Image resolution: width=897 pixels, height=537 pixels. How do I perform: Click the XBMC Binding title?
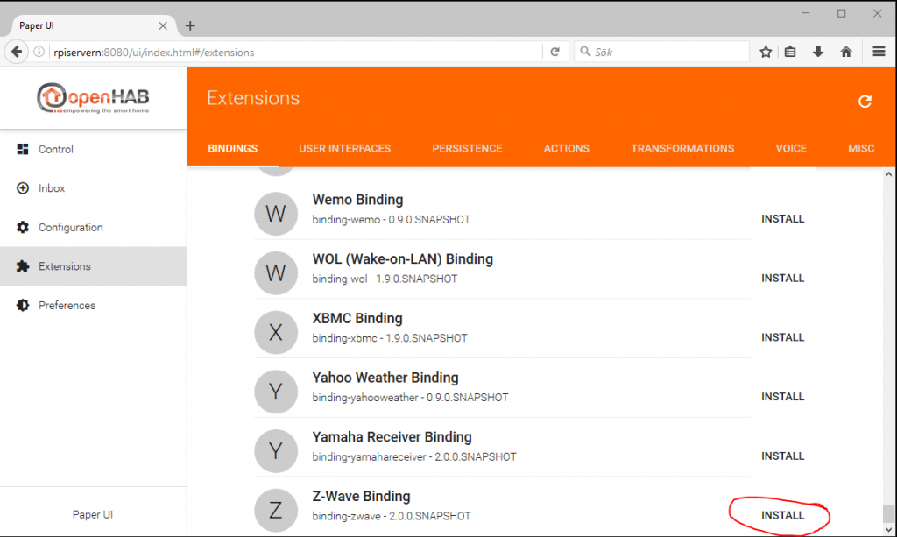click(357, 318)
